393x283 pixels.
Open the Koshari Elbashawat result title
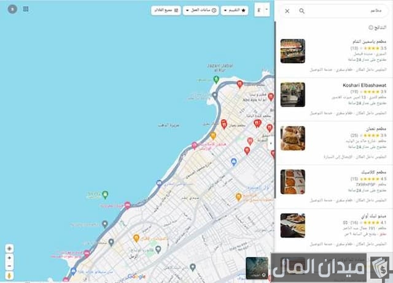click(x=364, y=85)
